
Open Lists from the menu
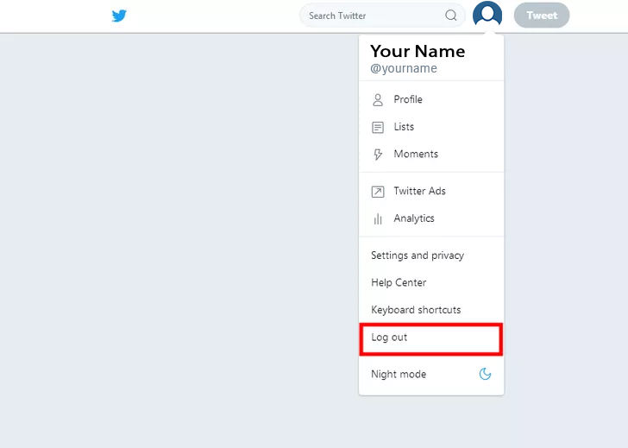tap(431, 127)
